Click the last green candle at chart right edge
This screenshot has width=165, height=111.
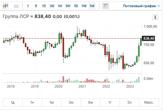tap(141, 42)
